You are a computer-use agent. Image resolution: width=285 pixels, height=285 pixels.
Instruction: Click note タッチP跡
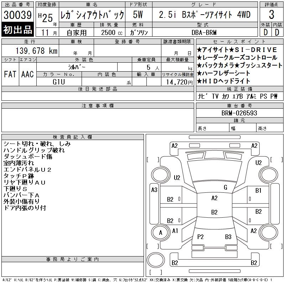click(19, 176)
